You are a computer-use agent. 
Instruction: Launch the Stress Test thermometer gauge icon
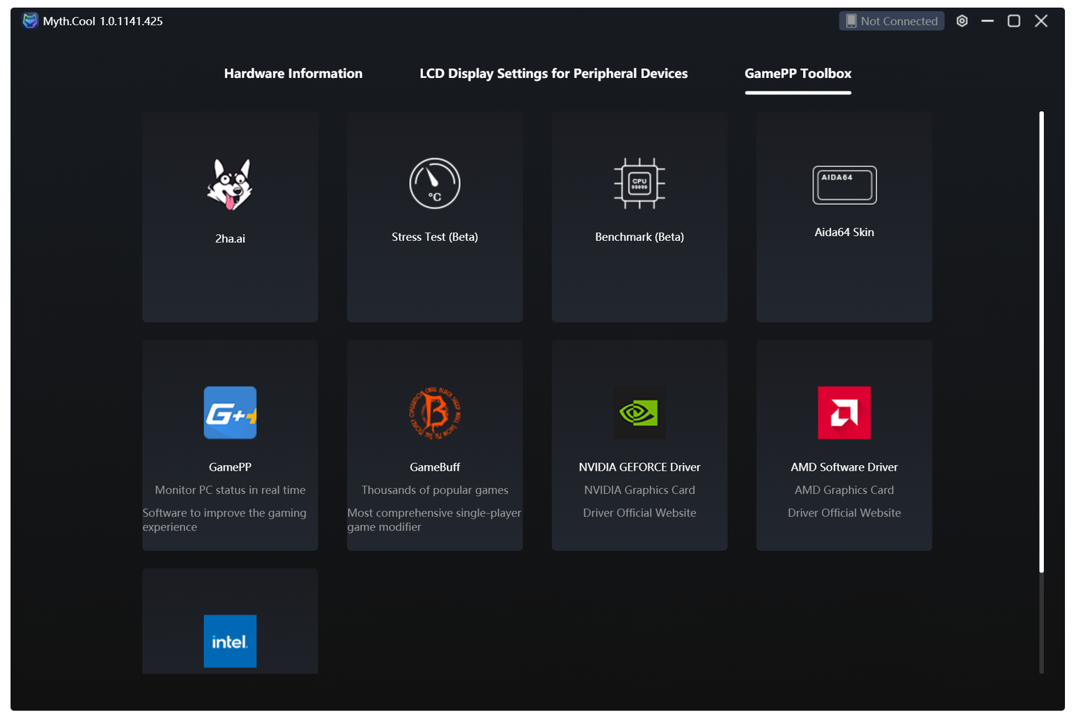pos(435,183)
